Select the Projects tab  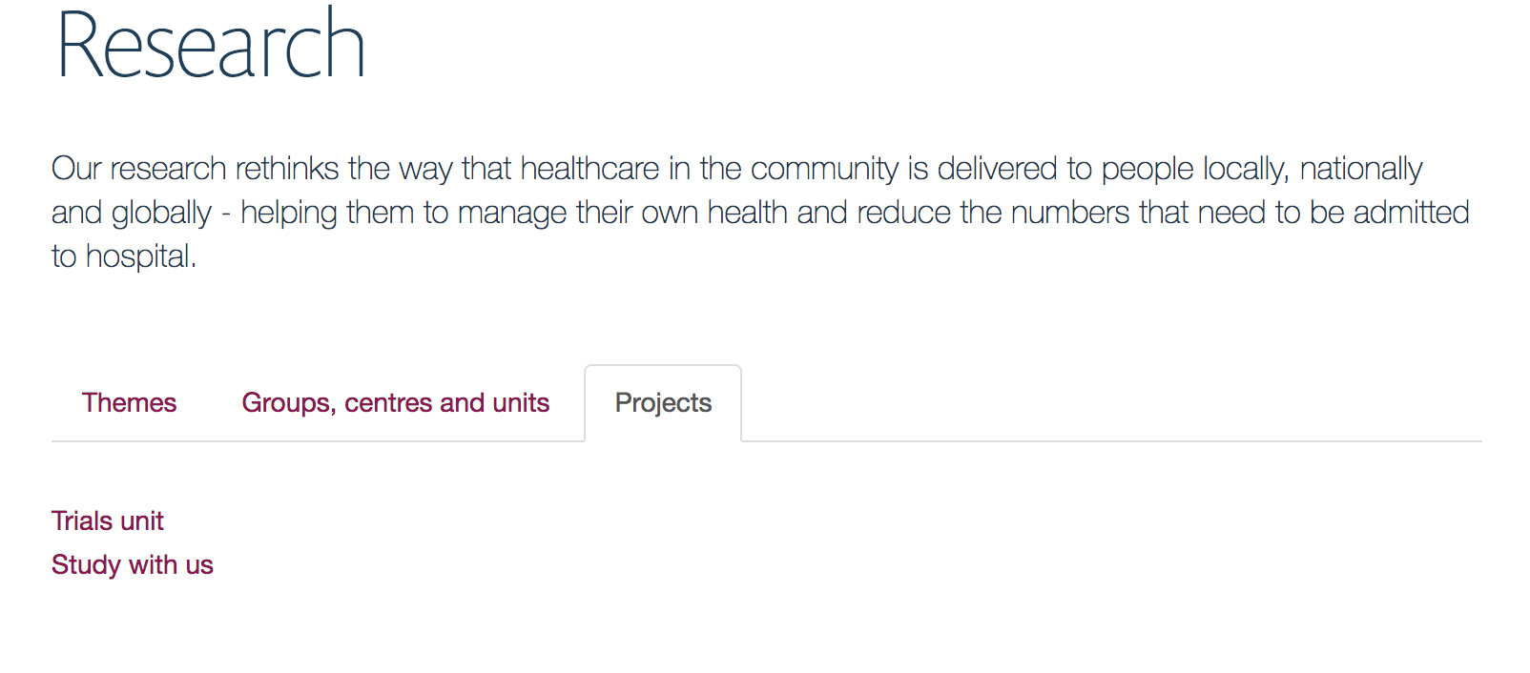point(663,403)
